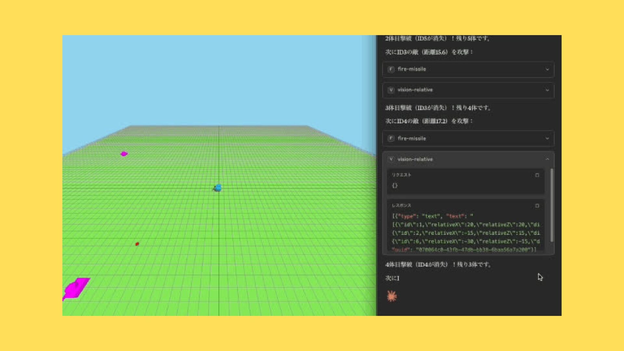Click the V icon of first vision-relative
Screen dimensions: 624x351
coord(391,90)
